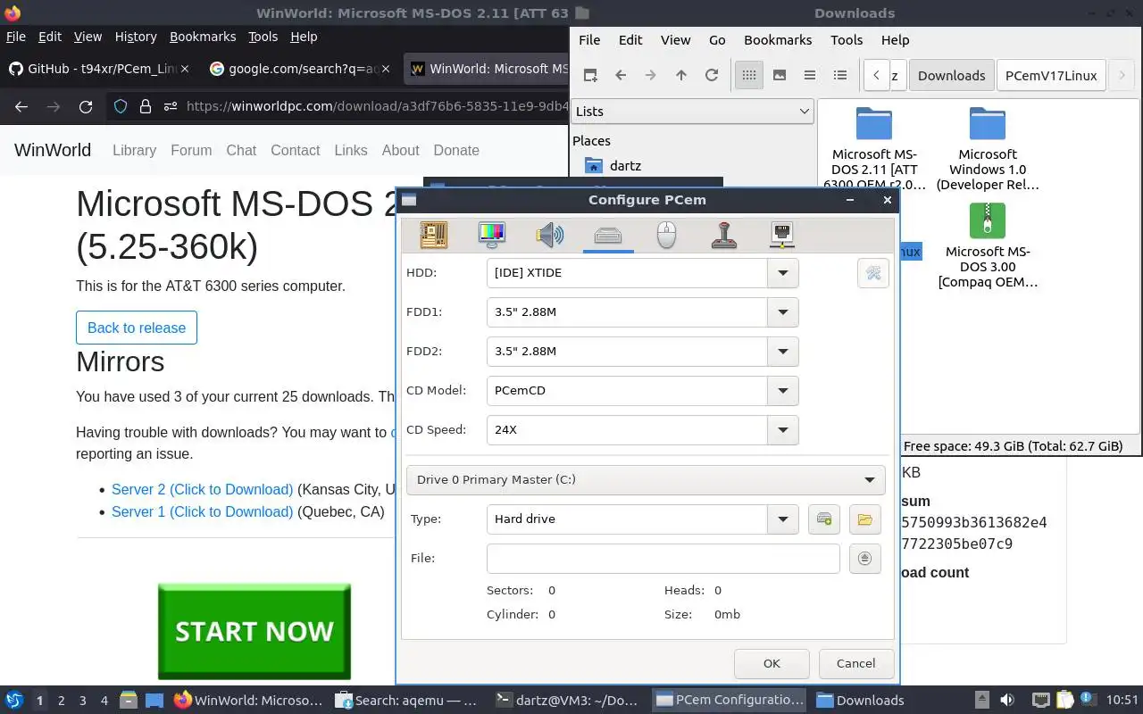The width and height of the screenshot is (1143, 714).
Task: Click the HDD controller configure wrench icon
Action: [x=873, y=273]
